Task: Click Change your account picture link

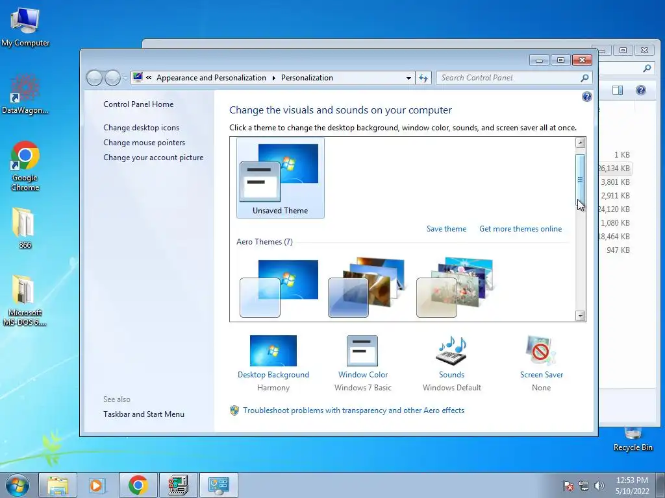Action: [153, 157]
